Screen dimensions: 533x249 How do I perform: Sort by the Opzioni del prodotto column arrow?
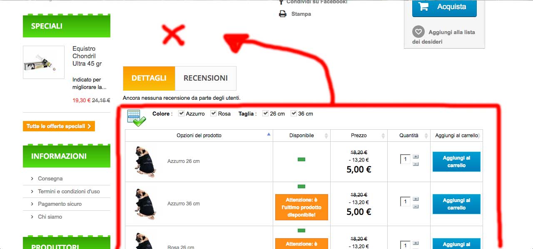pyautogui.click(x=269, y=134)
